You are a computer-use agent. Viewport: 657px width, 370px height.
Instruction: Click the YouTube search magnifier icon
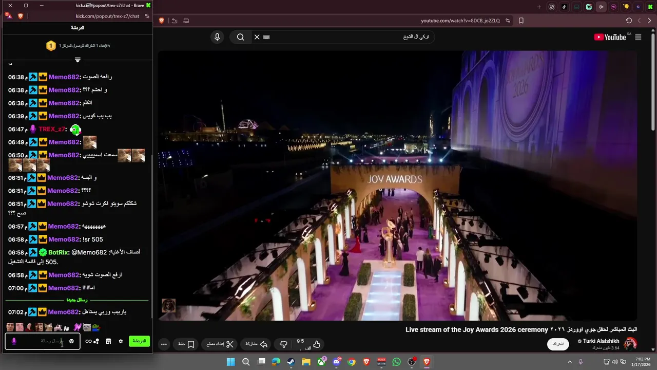pyautogui.click(x=240, y=37)
